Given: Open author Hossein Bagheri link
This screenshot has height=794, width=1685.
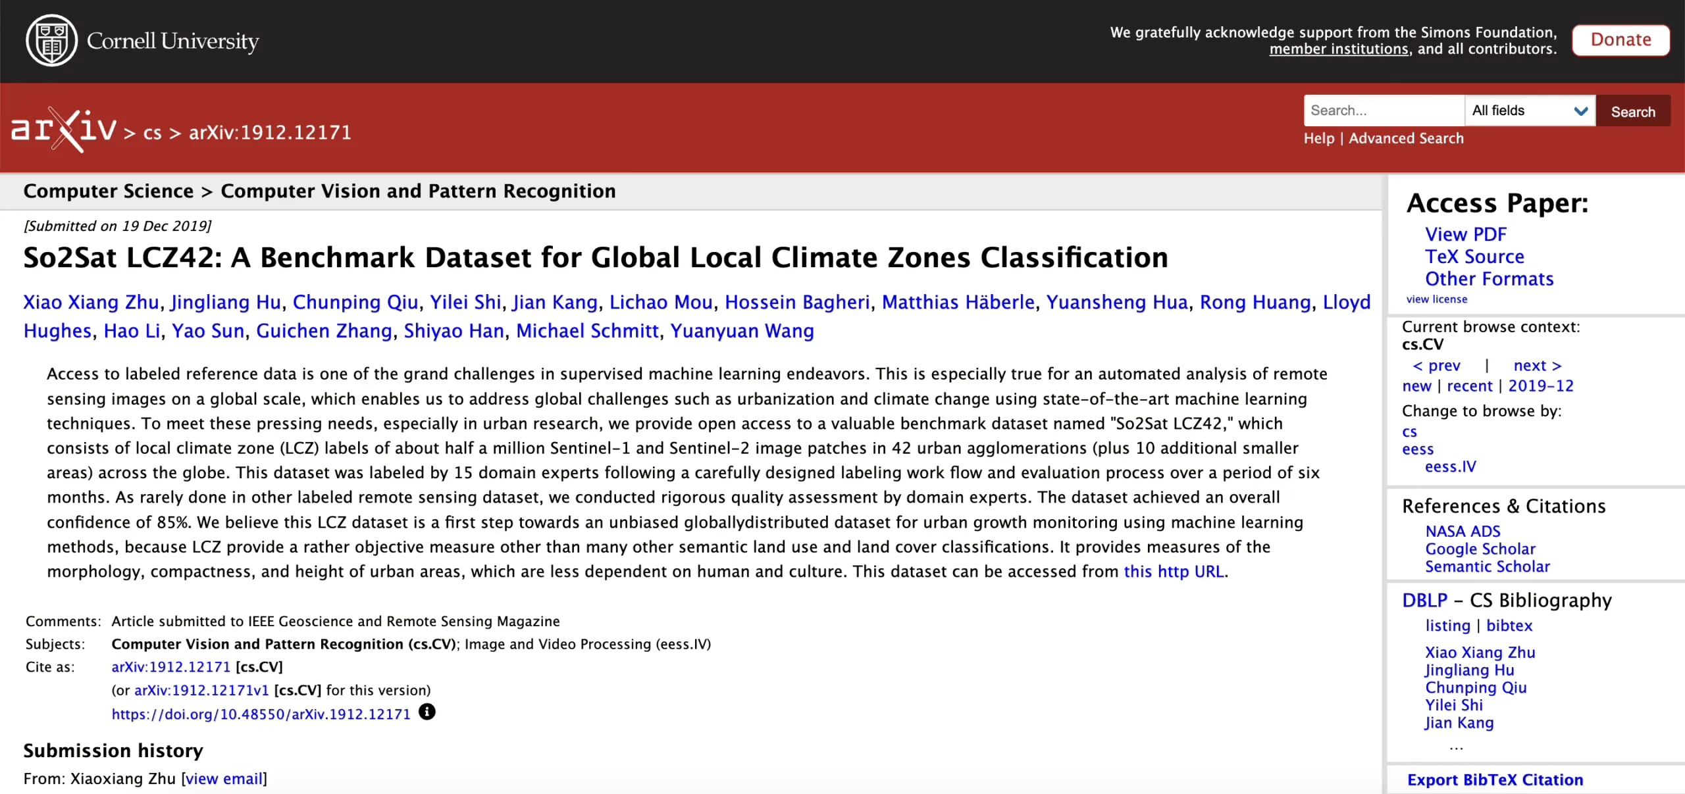Looking at the screenshot, I should [797, 302].
